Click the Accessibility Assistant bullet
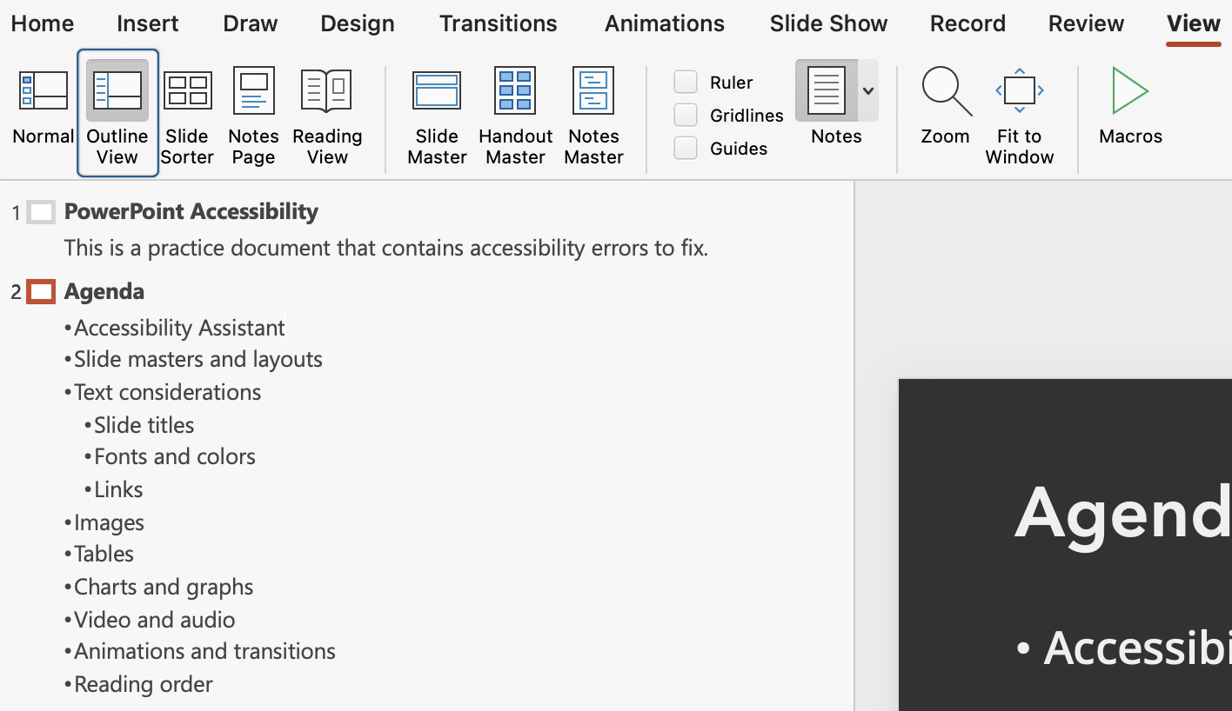The height and width of the screenshot is (711, 1232). tap(179, 328)
